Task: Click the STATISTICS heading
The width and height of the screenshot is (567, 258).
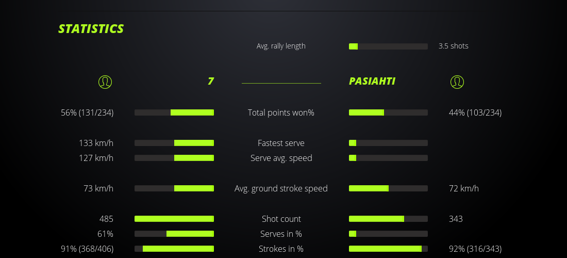Action: click(91, 29)
